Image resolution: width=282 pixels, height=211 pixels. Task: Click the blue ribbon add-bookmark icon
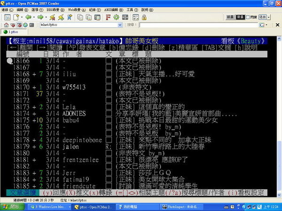70,17
